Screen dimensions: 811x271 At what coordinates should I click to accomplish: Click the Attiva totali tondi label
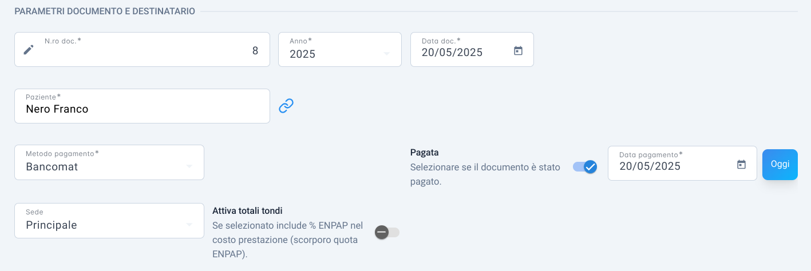247,210
